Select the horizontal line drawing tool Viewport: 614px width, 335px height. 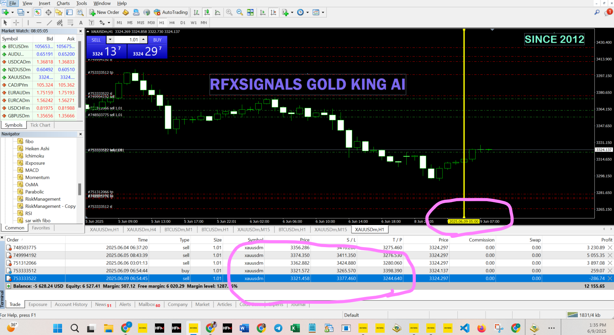39,23
